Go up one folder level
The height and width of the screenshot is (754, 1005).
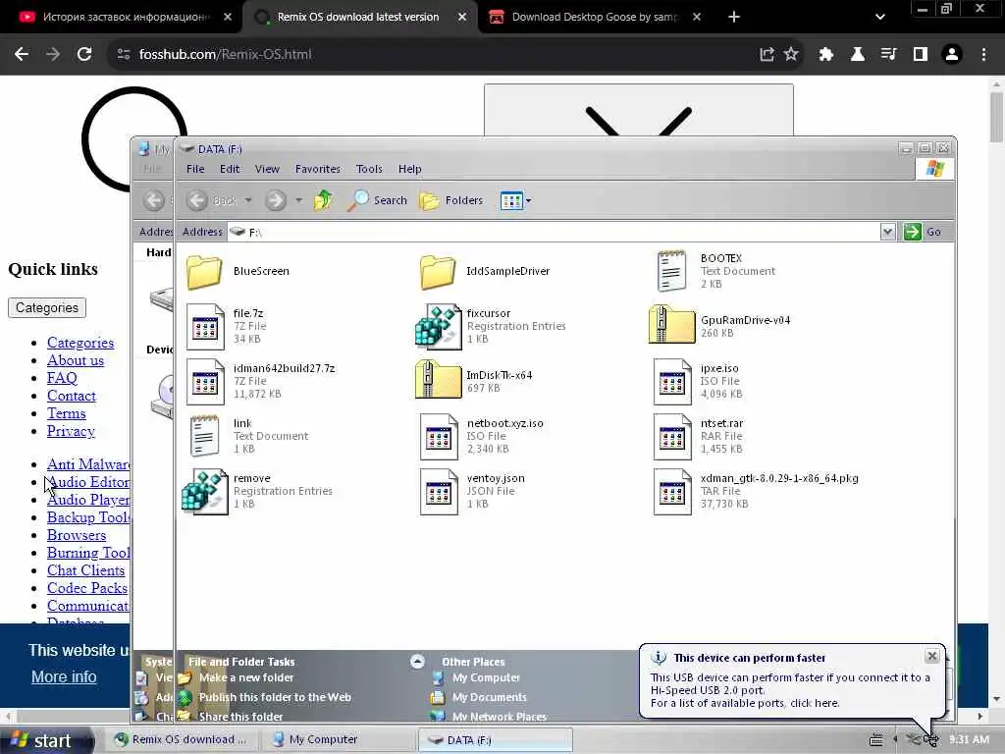tap(324, 200)
